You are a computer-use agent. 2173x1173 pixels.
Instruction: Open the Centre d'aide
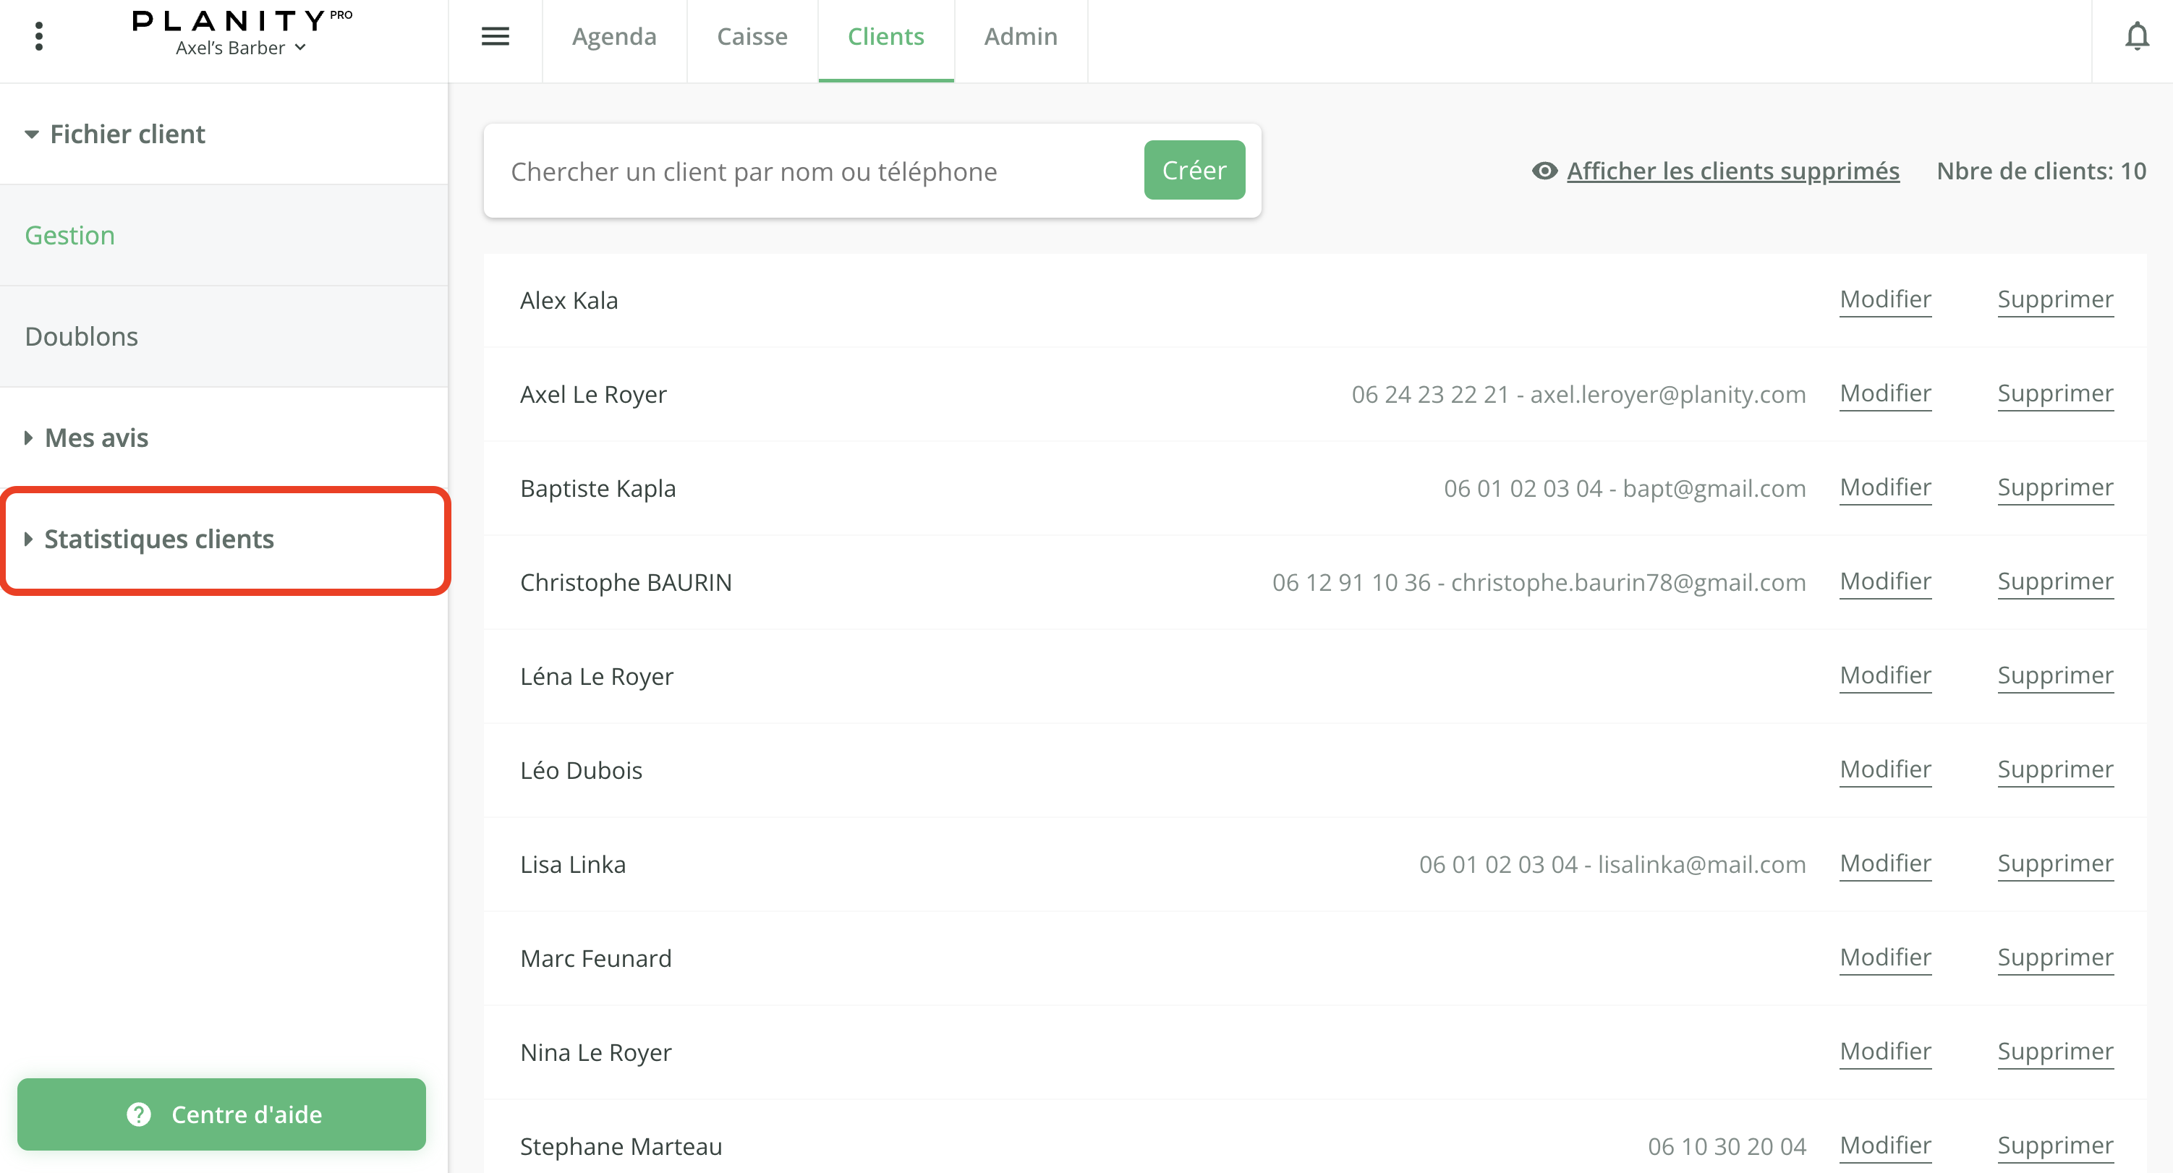point(222,1114)
